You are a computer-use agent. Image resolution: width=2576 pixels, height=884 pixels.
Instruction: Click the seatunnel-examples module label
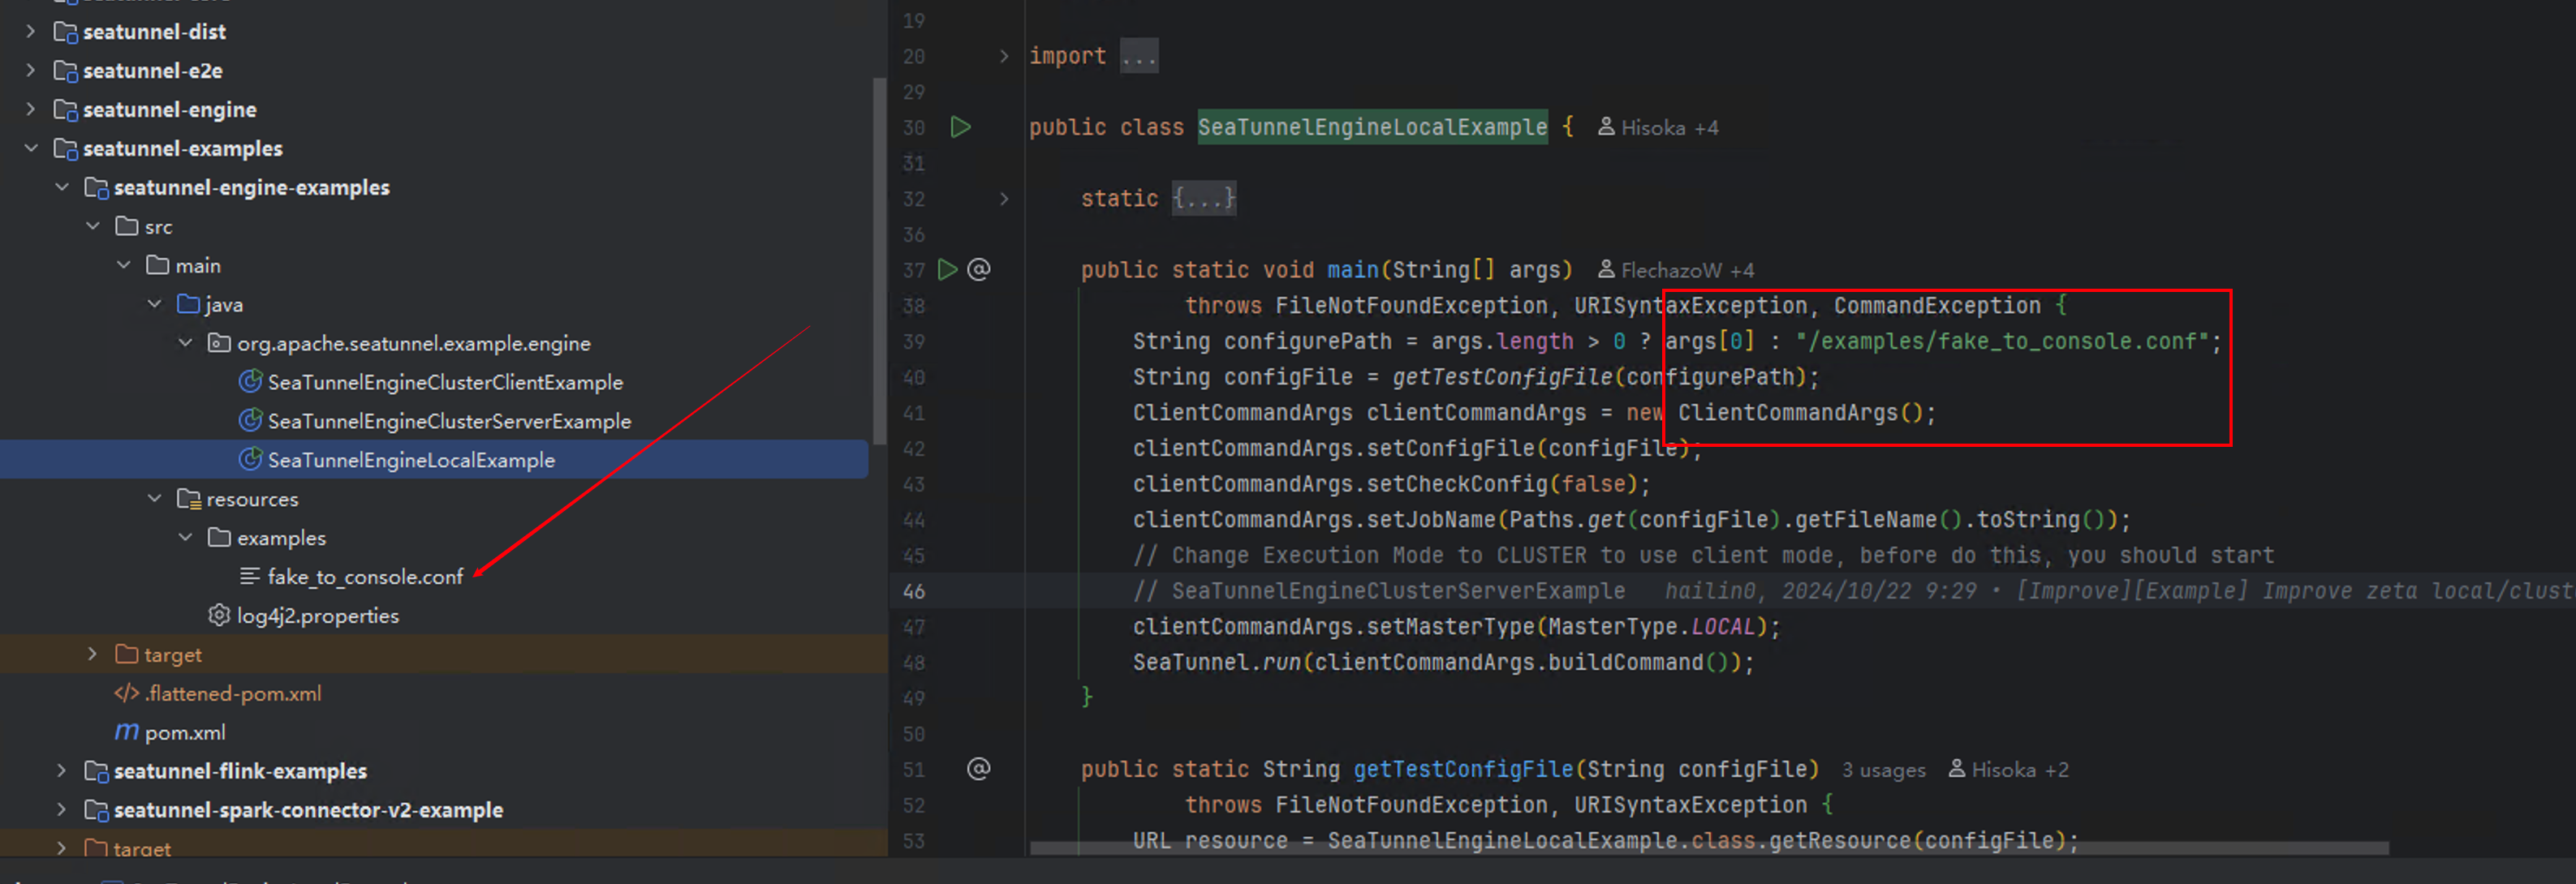[182, 149]
